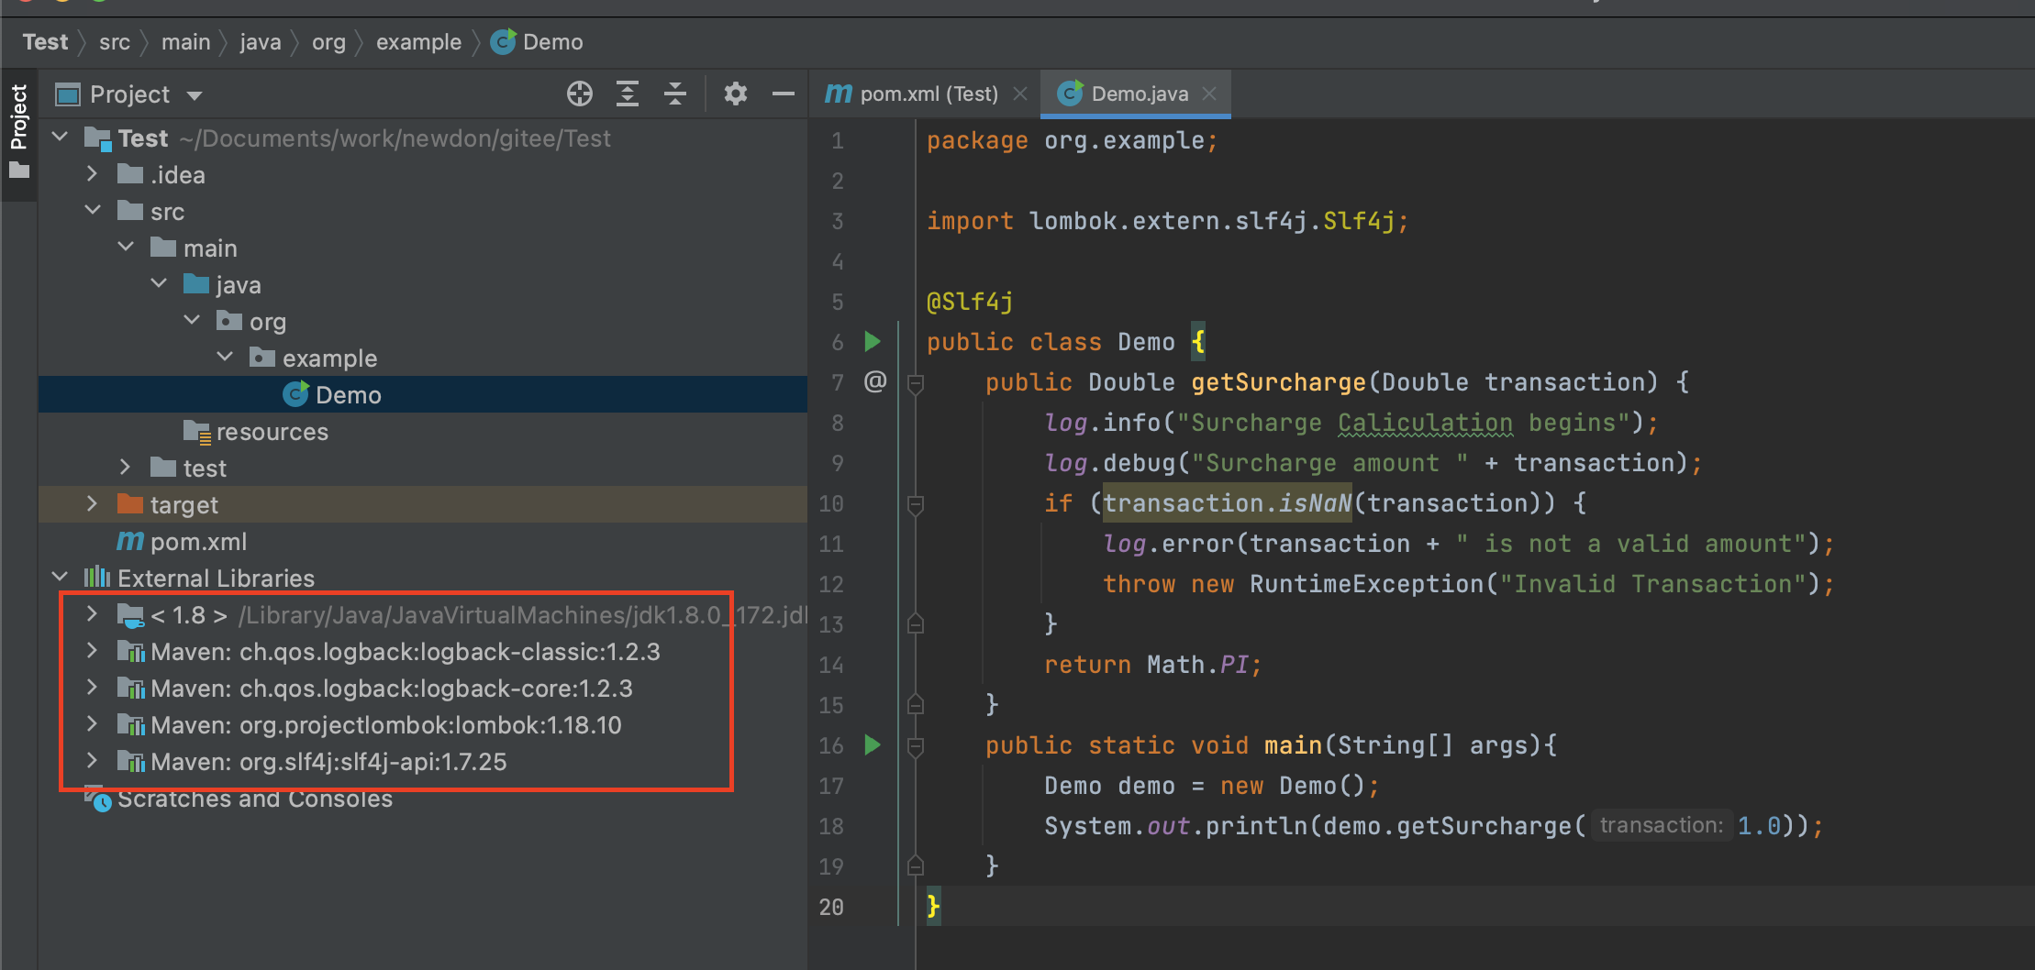The image size is (2035, 970).
Task: Expand the test folder
Action: click(125, 467)
